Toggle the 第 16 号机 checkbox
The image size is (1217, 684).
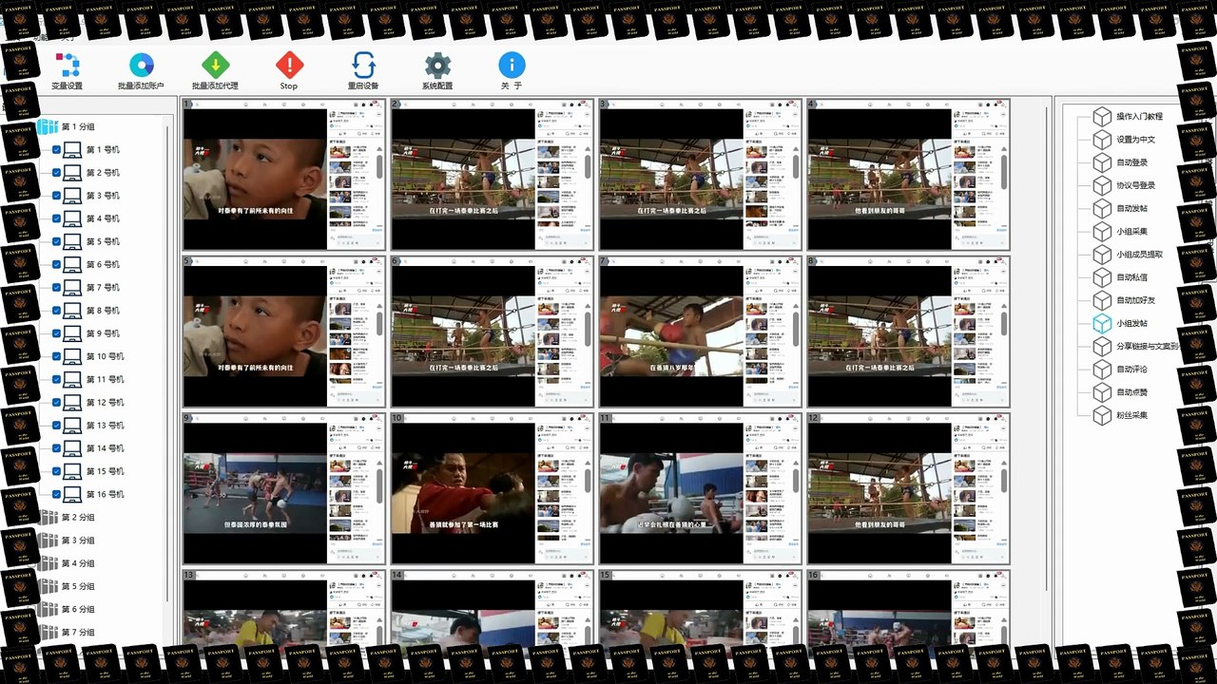click(x=57, y=494)
